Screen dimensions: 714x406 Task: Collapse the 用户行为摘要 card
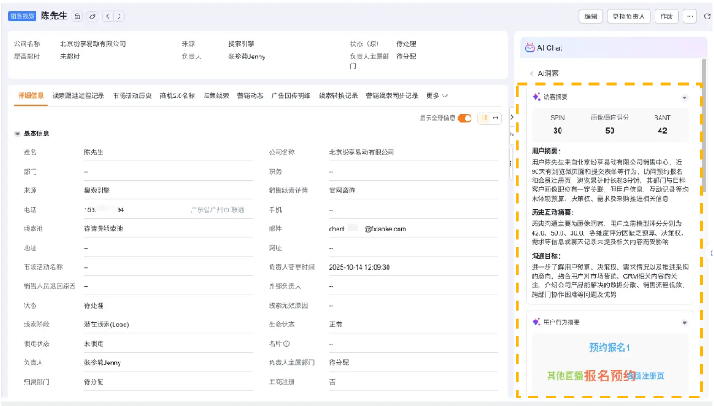click(684, 322)
